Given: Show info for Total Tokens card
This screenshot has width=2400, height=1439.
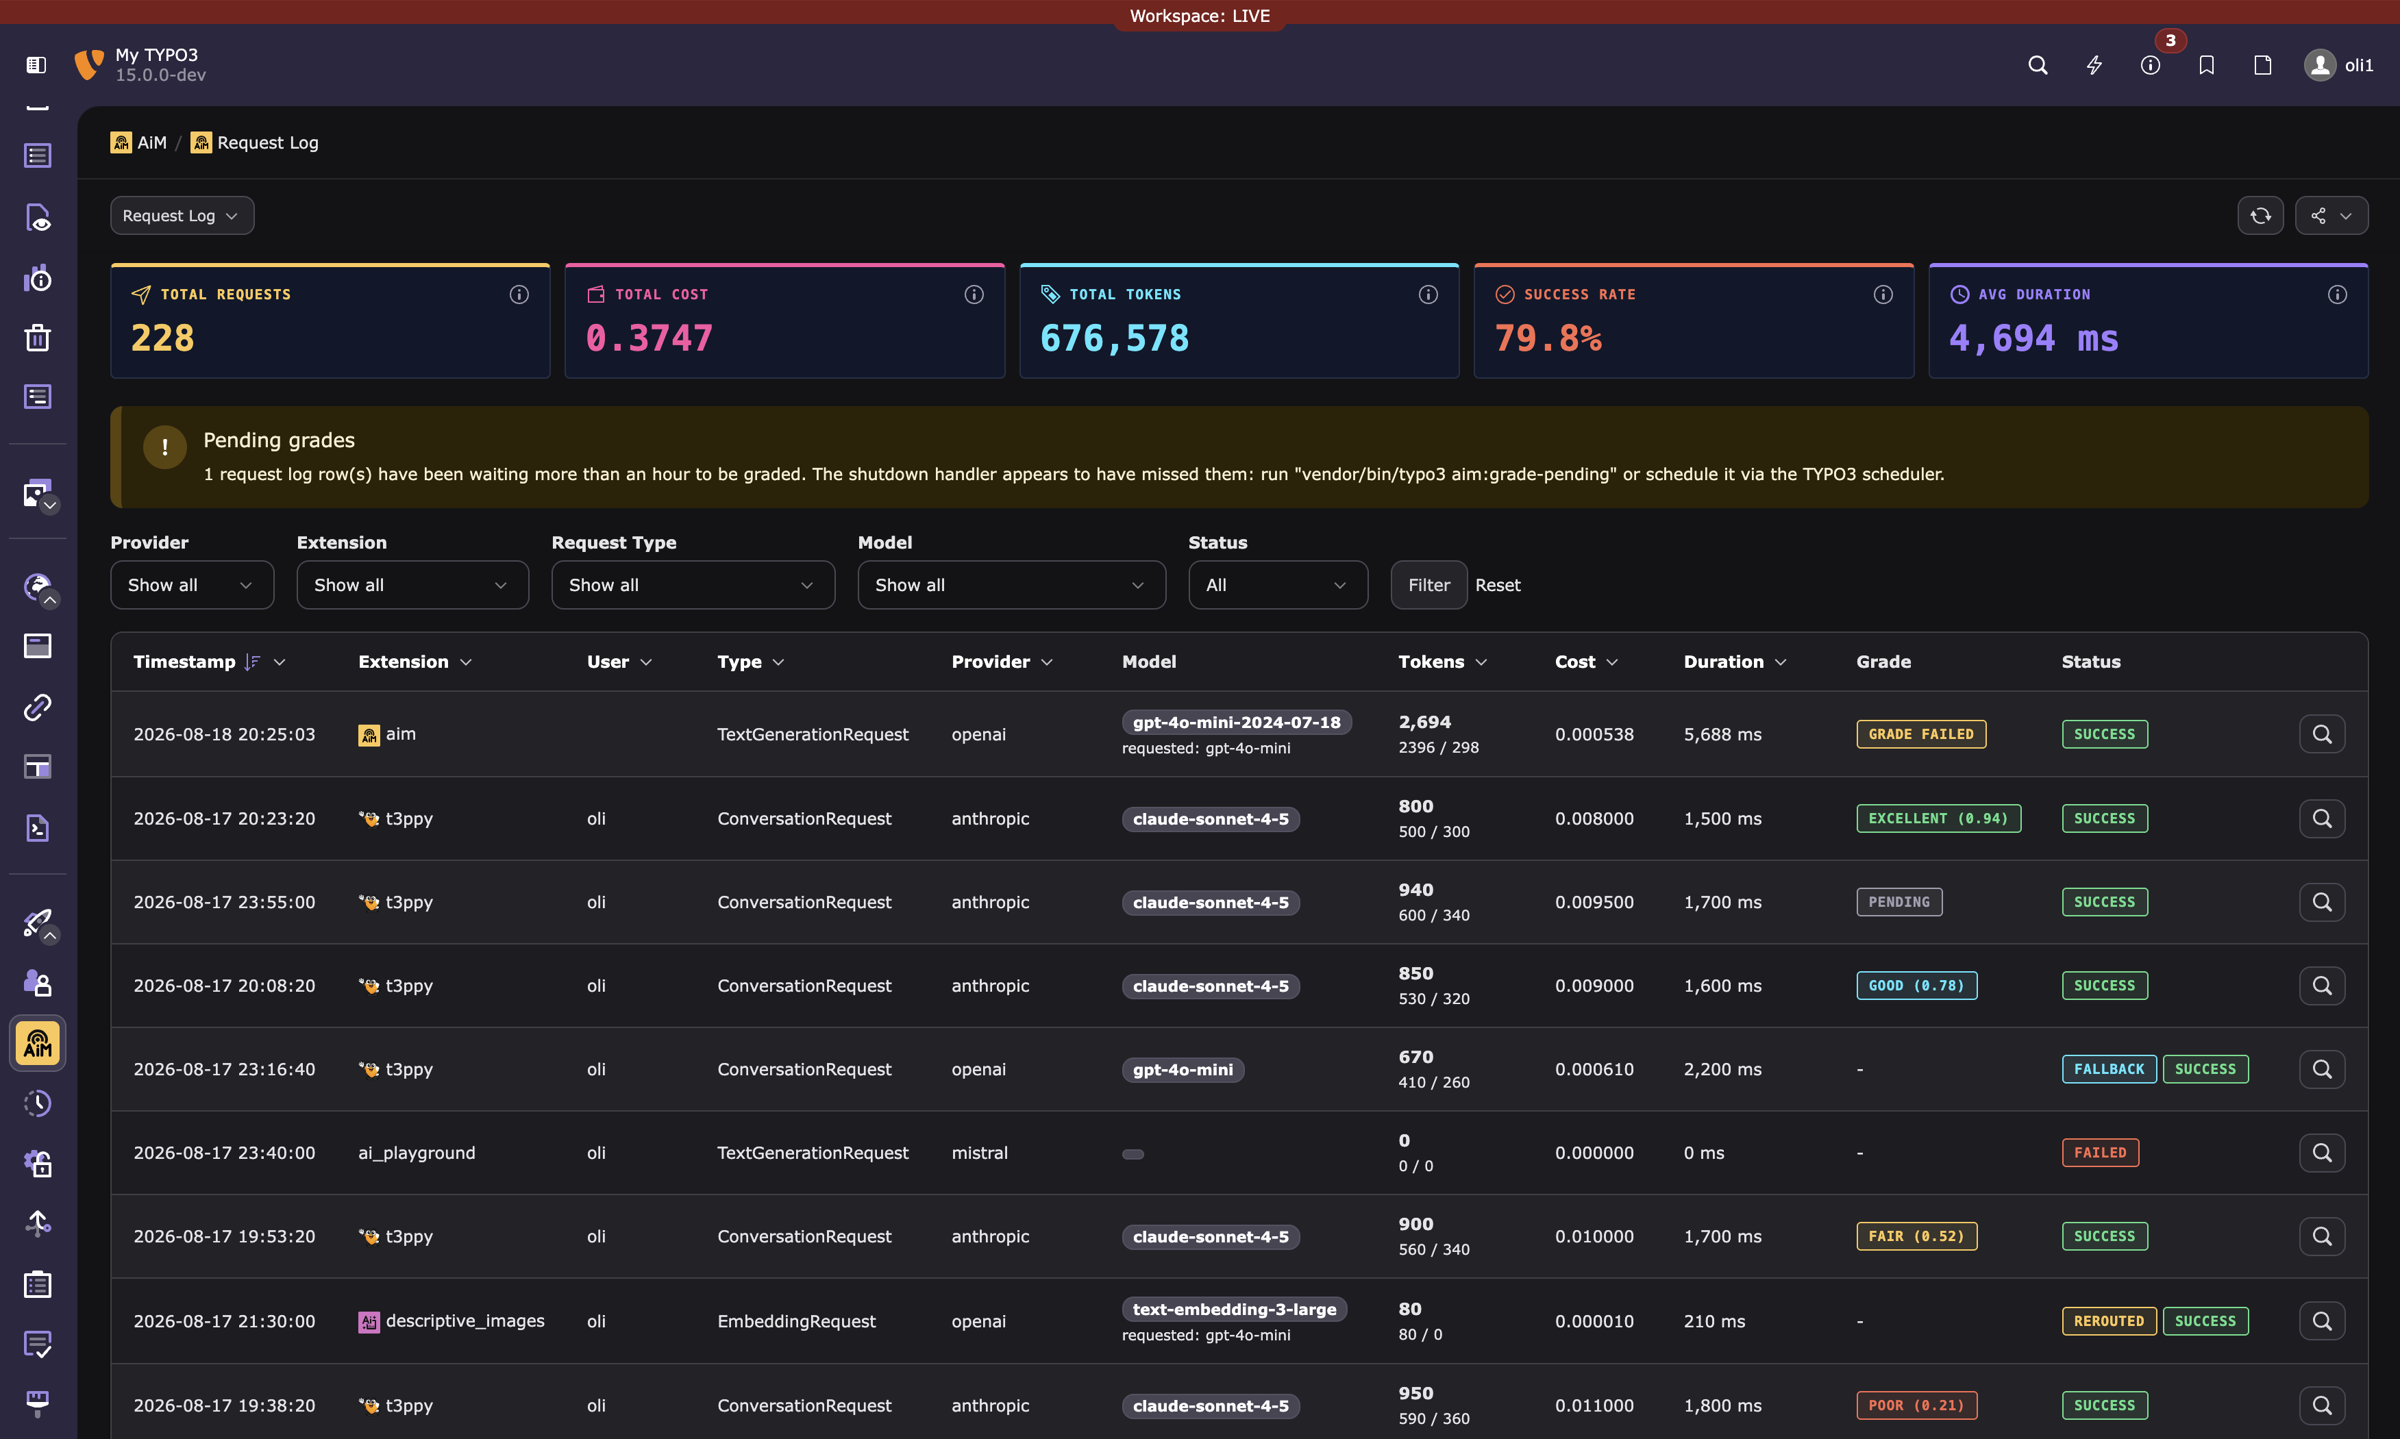Looking at the screenshot, I should click(1427, 294).
